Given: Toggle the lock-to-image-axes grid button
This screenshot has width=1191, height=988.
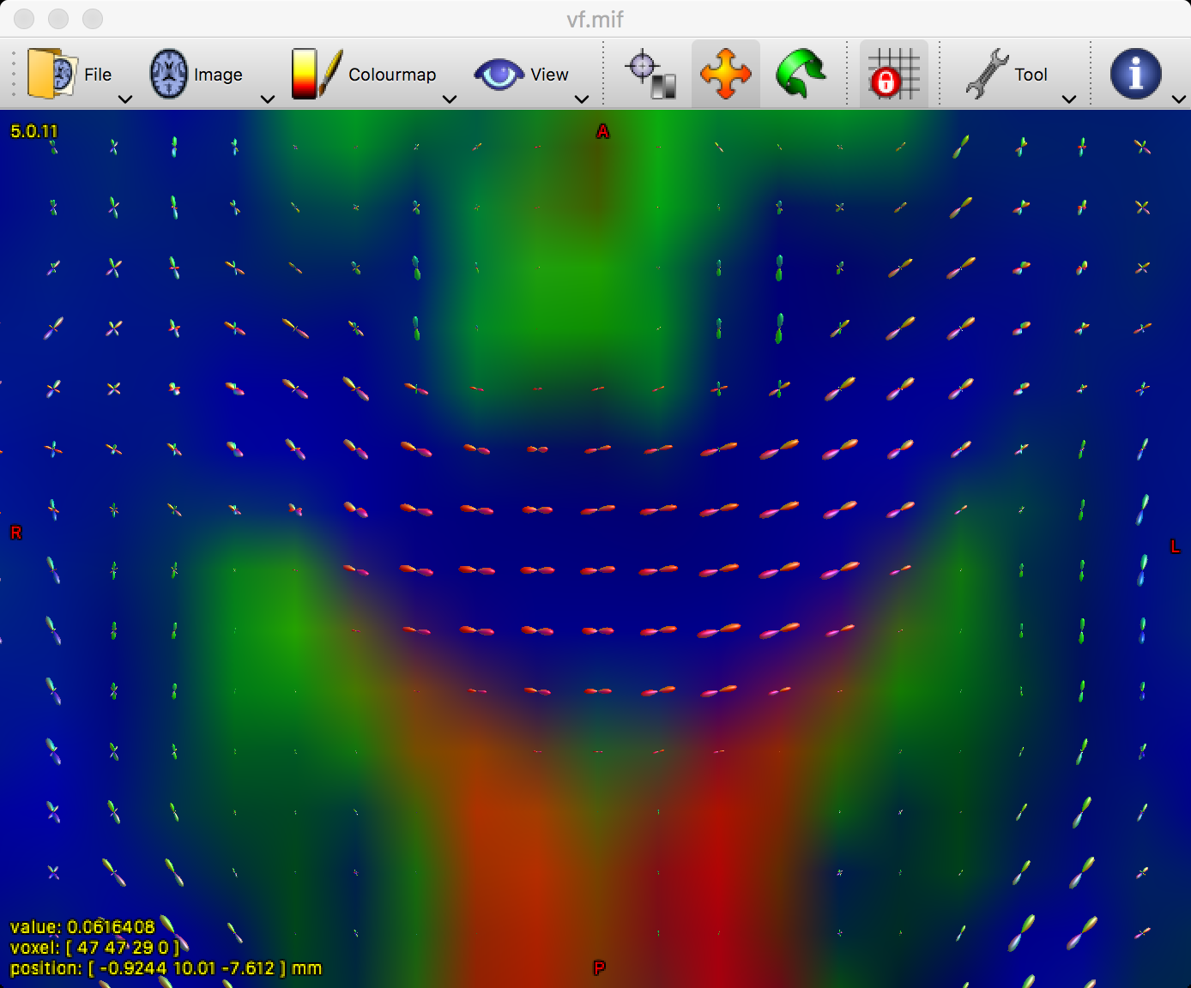Looking at the screenshot, I should pyautogui.click(x=894, y=74).
